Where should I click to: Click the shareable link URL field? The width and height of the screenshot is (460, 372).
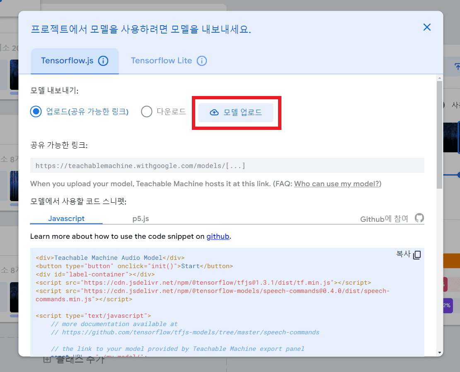pos(227,166)
